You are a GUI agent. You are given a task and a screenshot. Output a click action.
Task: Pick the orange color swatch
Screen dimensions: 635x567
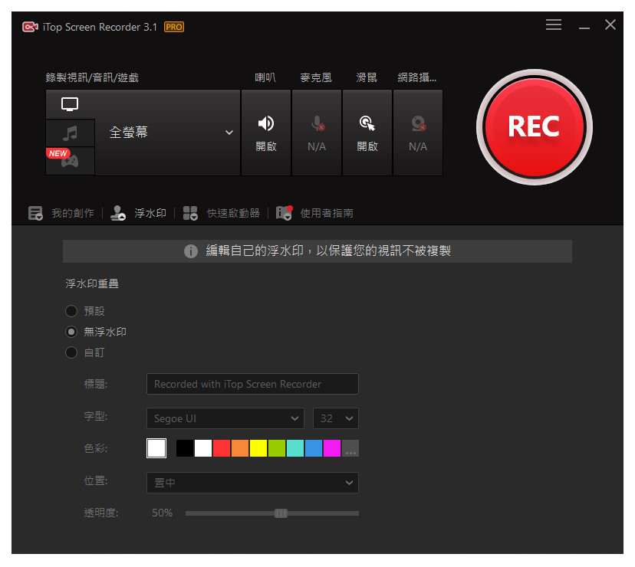pyautogui.click(x=240, y=448)
